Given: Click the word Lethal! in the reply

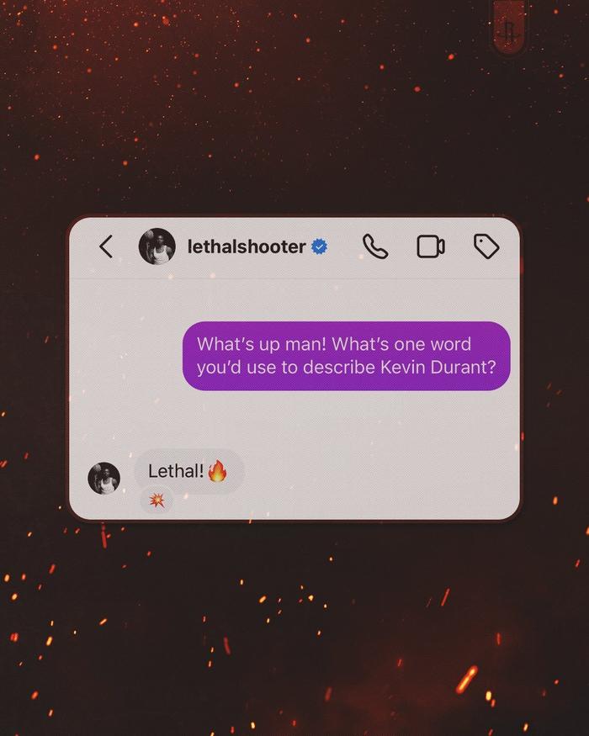Looking at the screenshot, I should (176, 471).
